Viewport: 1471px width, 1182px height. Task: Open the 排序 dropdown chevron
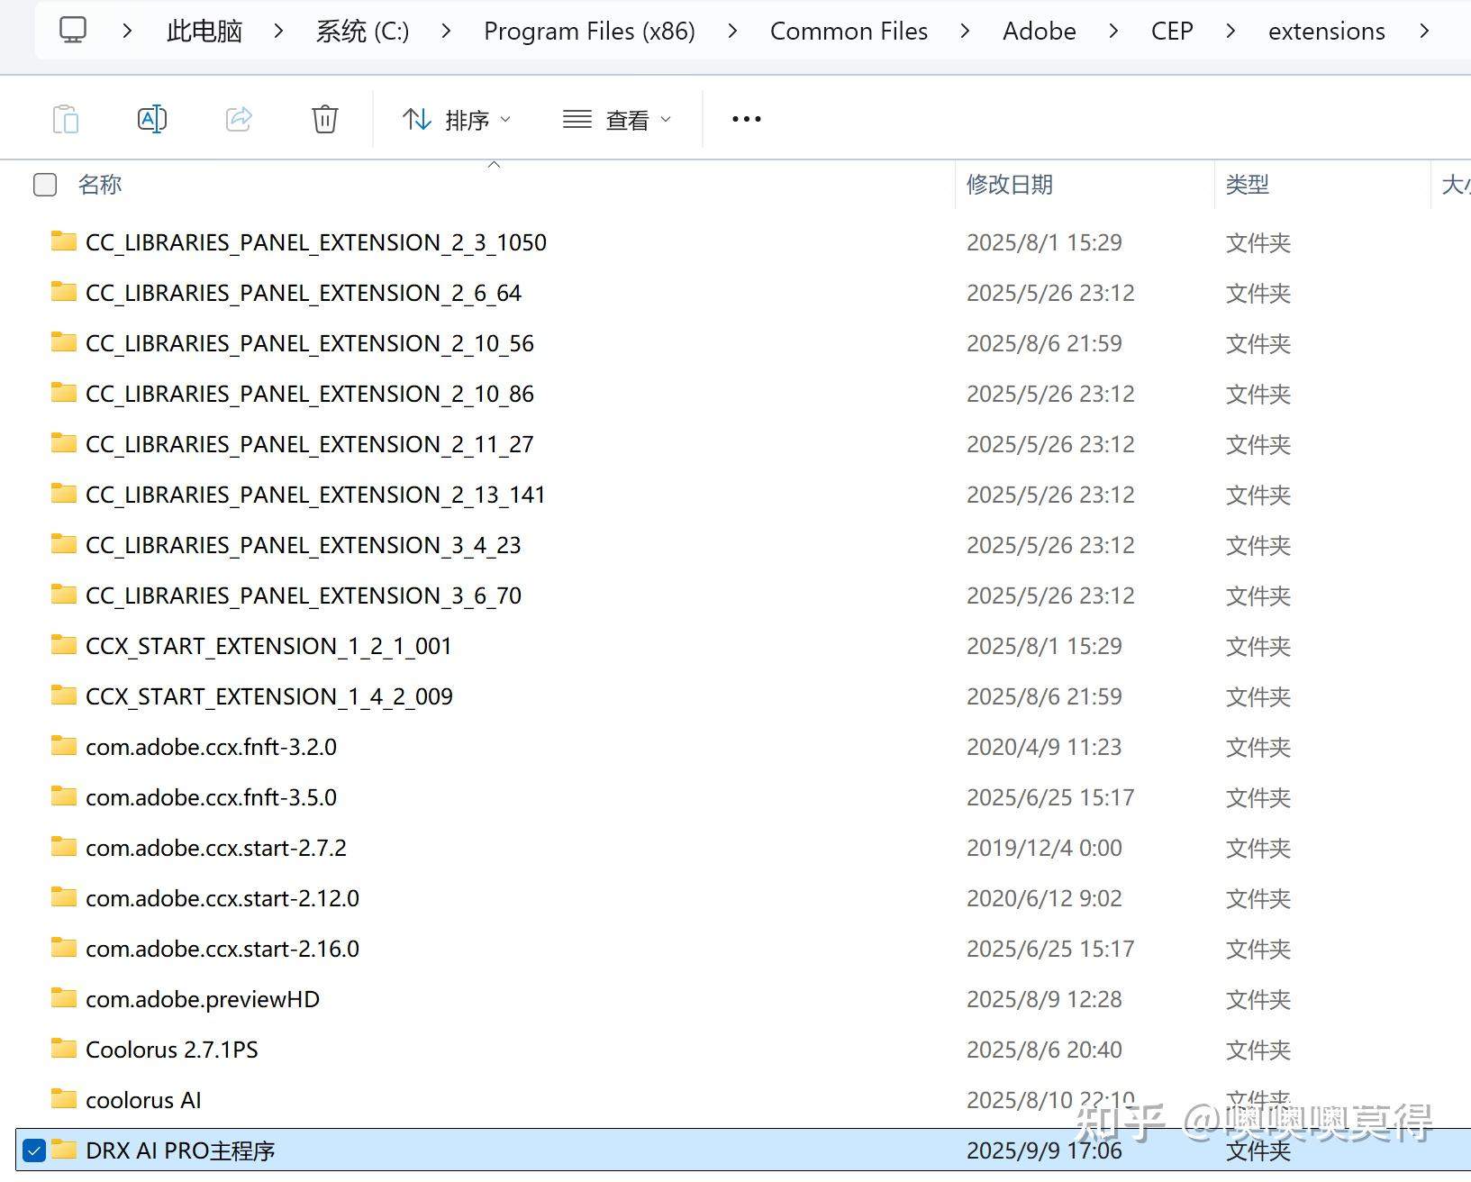pos(505,120)
